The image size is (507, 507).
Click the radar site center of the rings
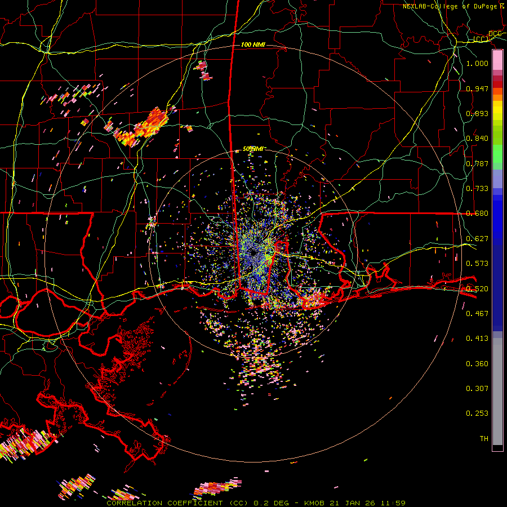(253, 252)
